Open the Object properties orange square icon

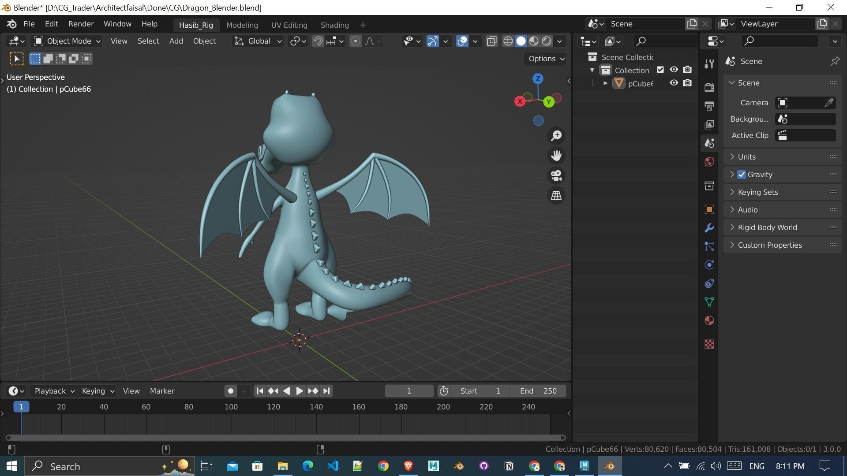pos(709,209)
